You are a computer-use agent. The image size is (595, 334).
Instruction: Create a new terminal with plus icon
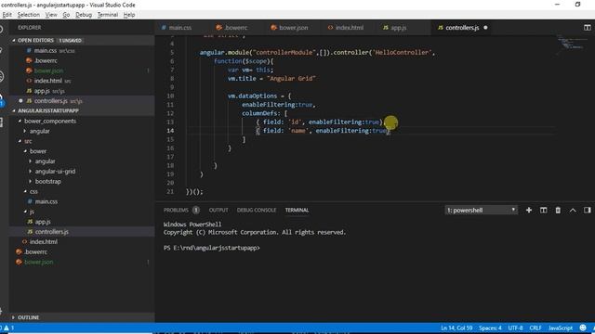(529, 211)
